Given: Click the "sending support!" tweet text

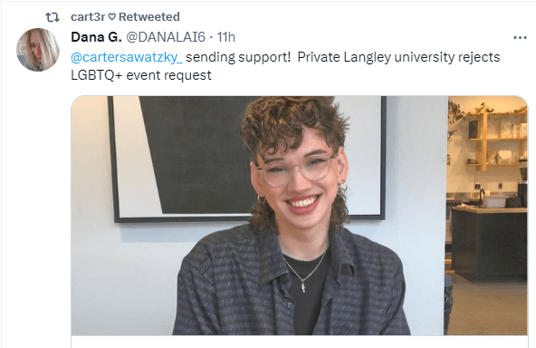Looking at the screenshot, I should (x=238, y=57).
